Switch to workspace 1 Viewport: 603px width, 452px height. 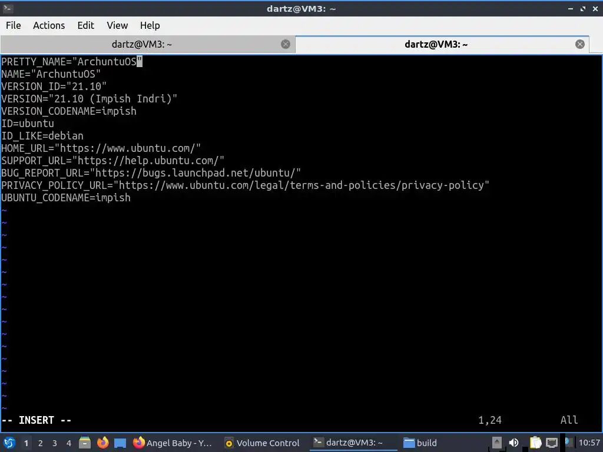pos(26,443)
